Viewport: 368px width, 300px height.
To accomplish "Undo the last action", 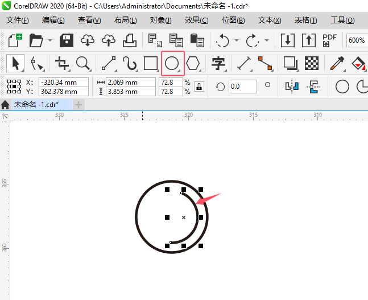I will [222, 40].
